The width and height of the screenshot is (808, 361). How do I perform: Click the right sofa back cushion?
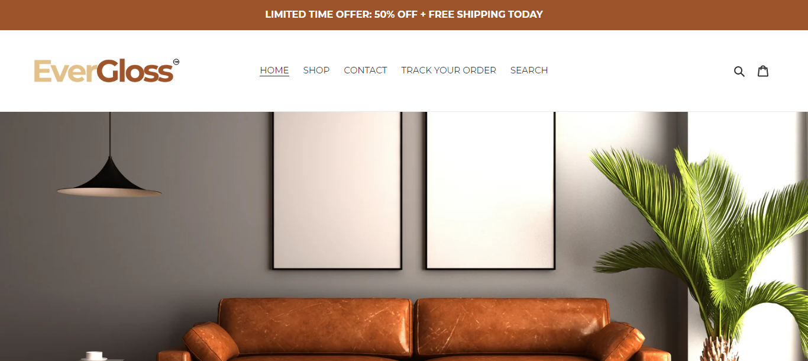(512, 327)
